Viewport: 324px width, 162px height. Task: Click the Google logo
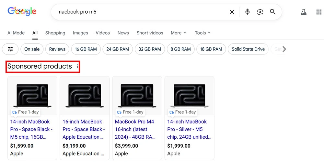22,12
